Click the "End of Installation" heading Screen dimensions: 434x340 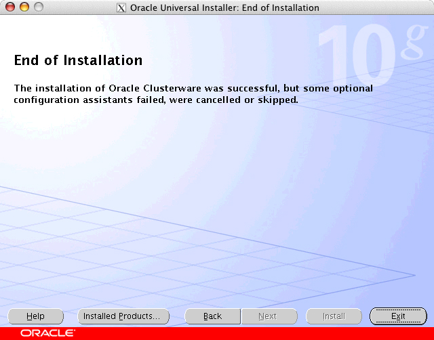pyautogui.click(x=78, y=60)
